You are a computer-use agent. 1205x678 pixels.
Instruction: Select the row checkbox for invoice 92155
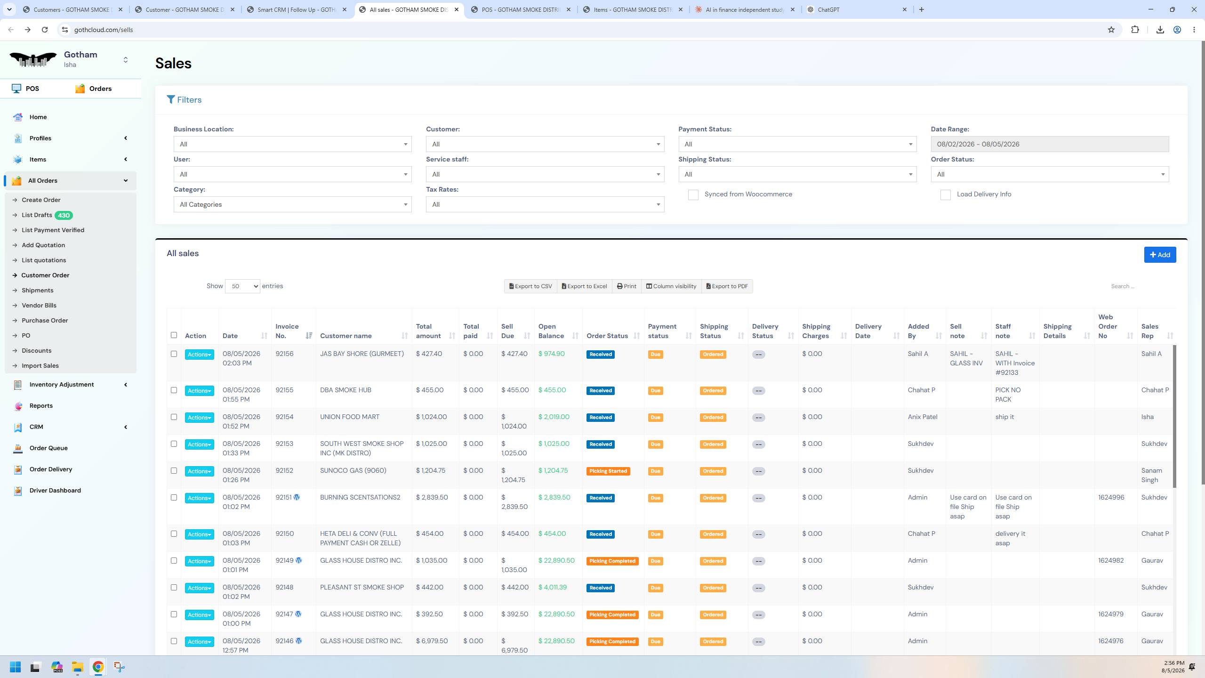[x=174, y=390]
